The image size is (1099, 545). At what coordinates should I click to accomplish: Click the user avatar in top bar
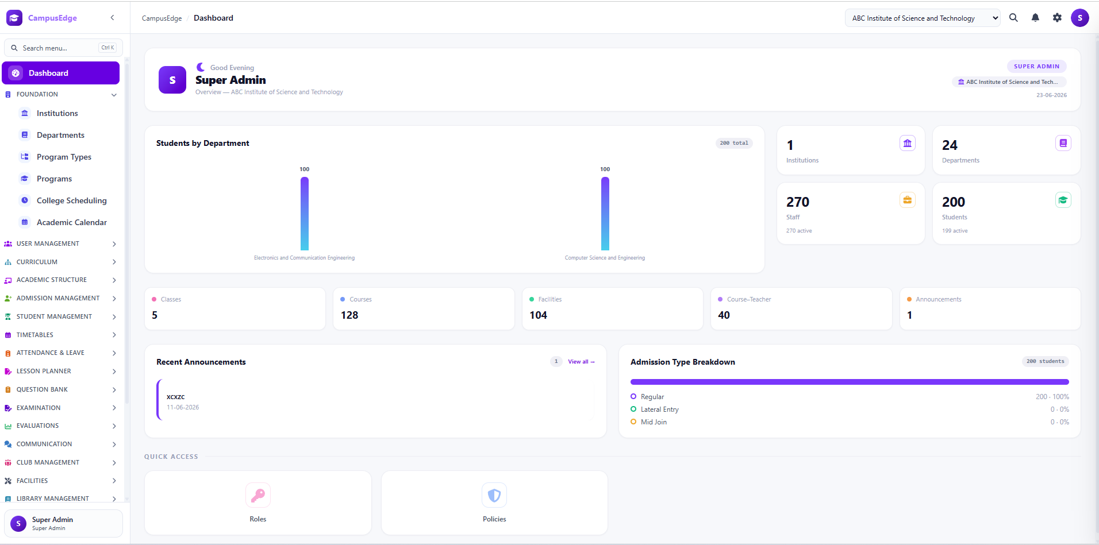[x=1080, y=18]
